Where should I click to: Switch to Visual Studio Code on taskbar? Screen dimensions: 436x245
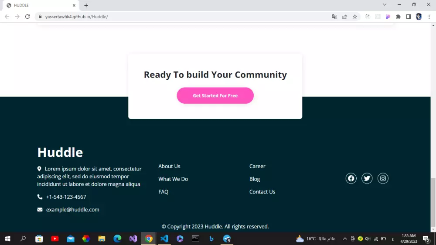click(164, 238)
